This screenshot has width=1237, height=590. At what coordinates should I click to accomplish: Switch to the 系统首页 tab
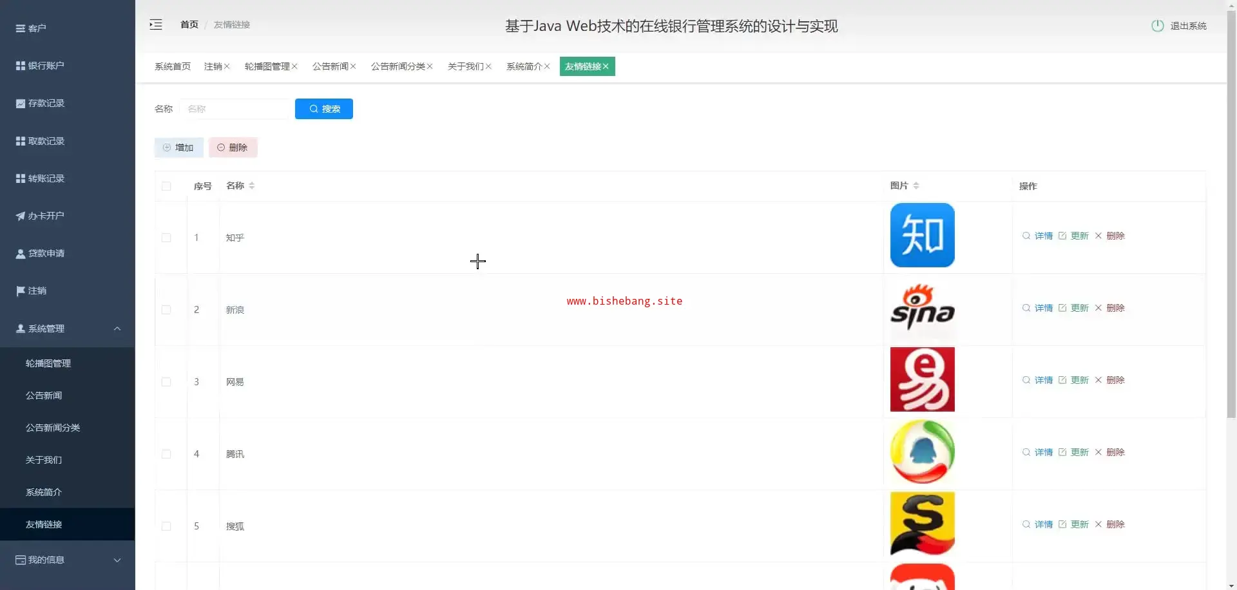173,66
